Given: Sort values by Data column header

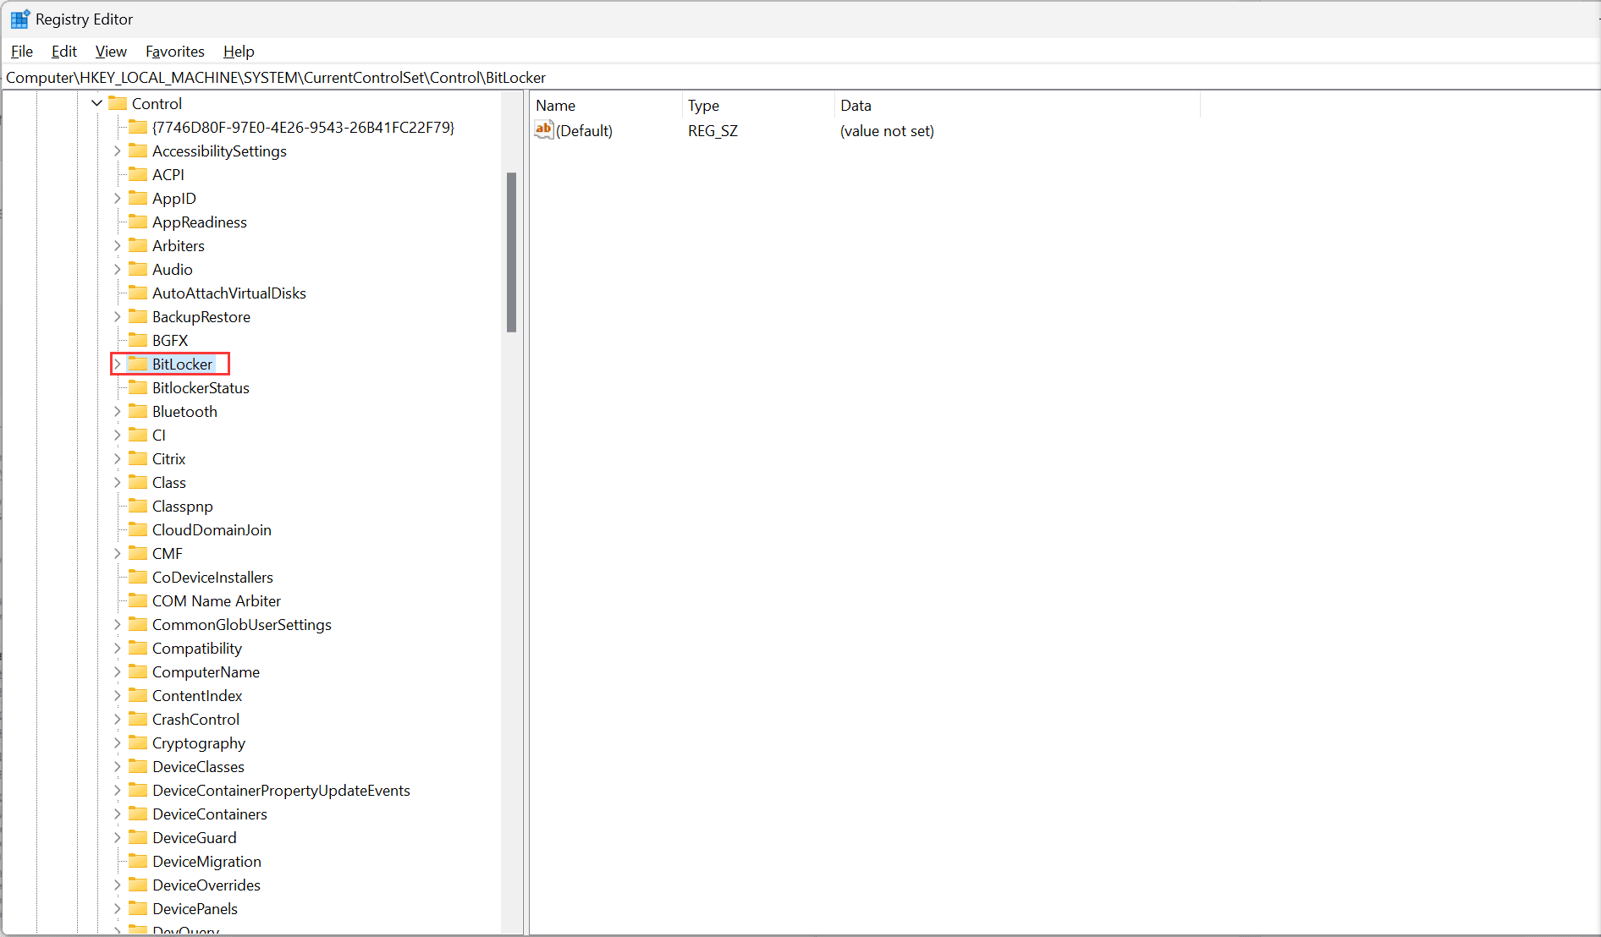Looking at the screenshot, I should 1018,106.
